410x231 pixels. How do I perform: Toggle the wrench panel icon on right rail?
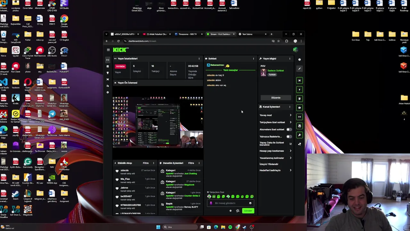(299, 135)
